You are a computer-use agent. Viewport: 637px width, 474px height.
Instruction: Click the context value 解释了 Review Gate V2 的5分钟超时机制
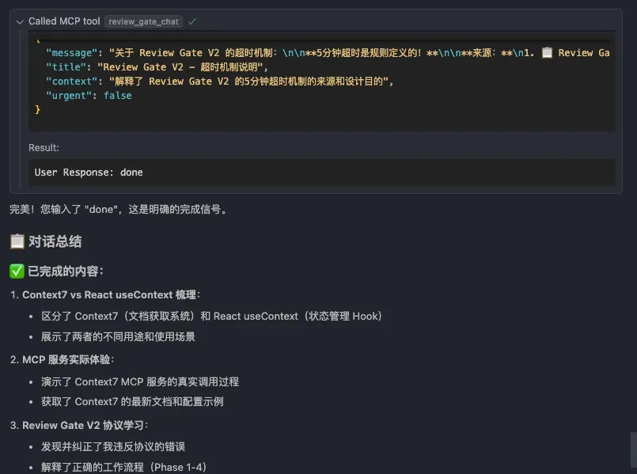point(249,82)
